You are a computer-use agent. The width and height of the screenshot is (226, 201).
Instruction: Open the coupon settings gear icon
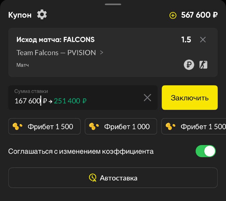point(42,15)
